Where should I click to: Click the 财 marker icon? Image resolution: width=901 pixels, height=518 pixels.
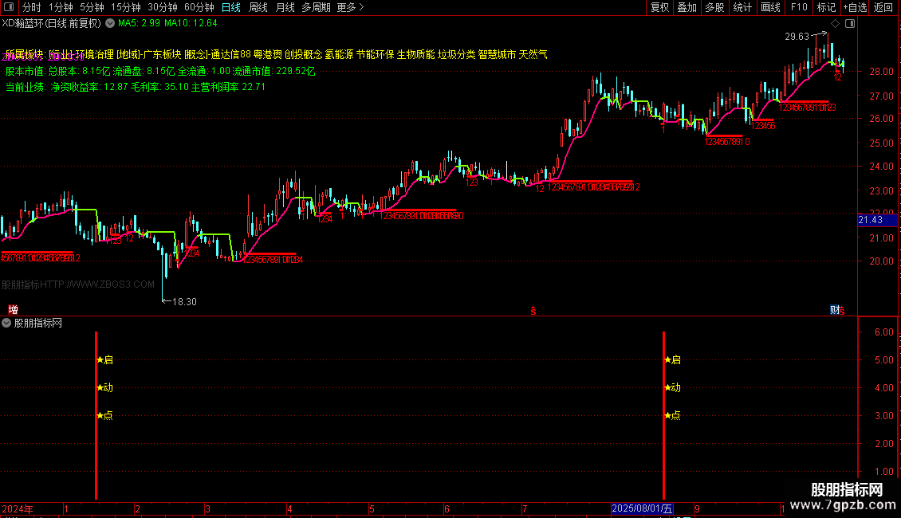click(834, 310)
